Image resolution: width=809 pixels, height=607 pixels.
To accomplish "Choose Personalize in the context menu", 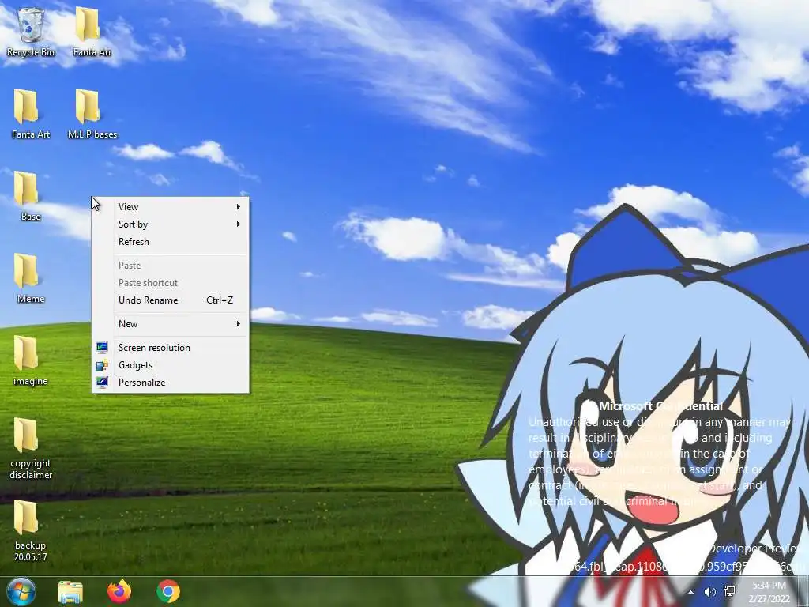I will click(x=171, y=383).
